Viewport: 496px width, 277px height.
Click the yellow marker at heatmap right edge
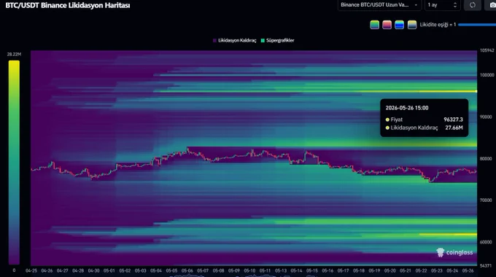pyautogui.click(x=476, y=91)
